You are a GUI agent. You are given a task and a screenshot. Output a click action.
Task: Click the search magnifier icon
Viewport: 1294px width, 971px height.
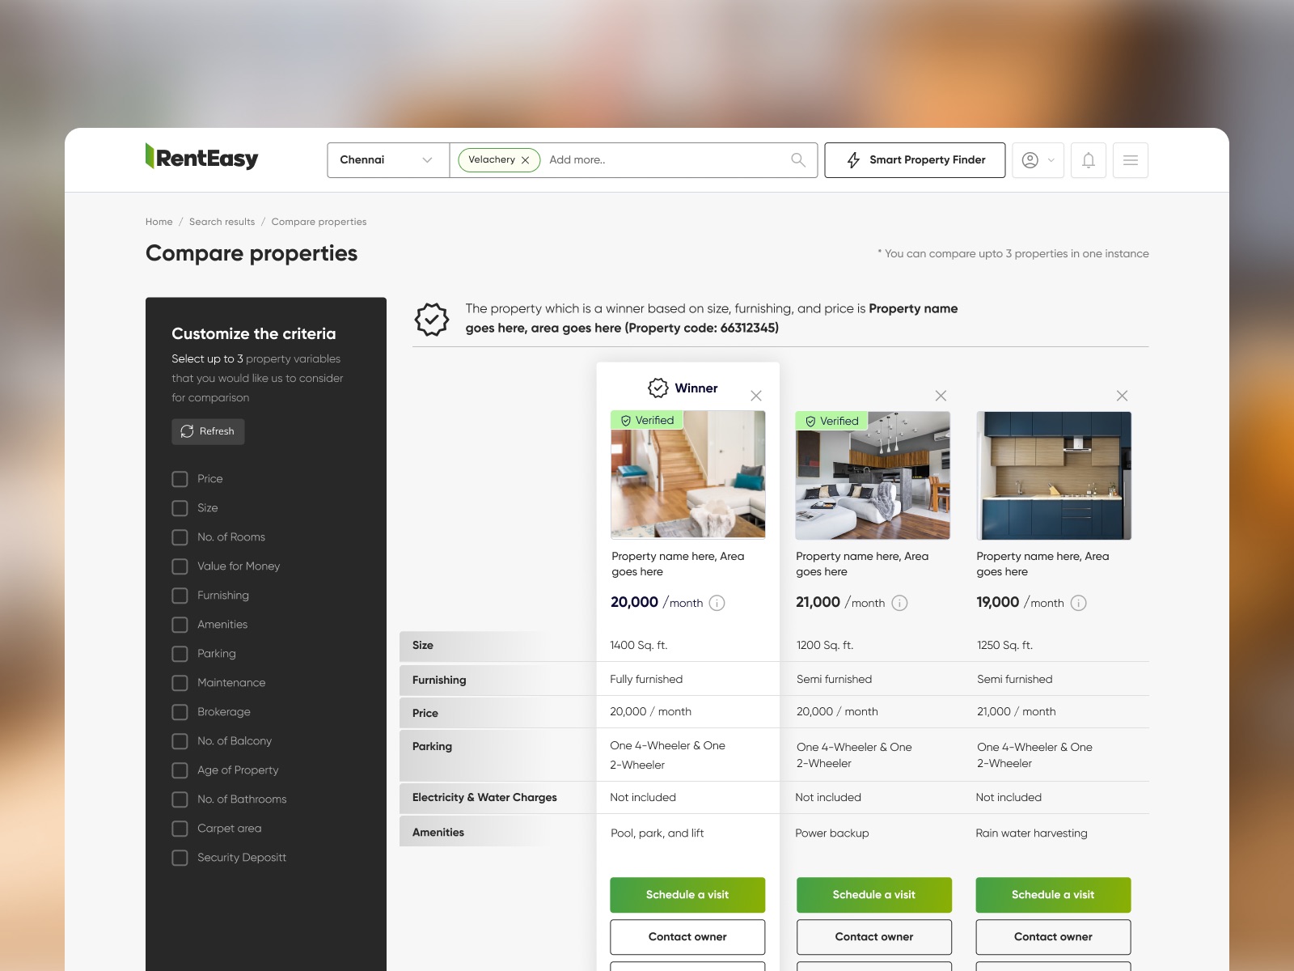[x=798, y=160]
